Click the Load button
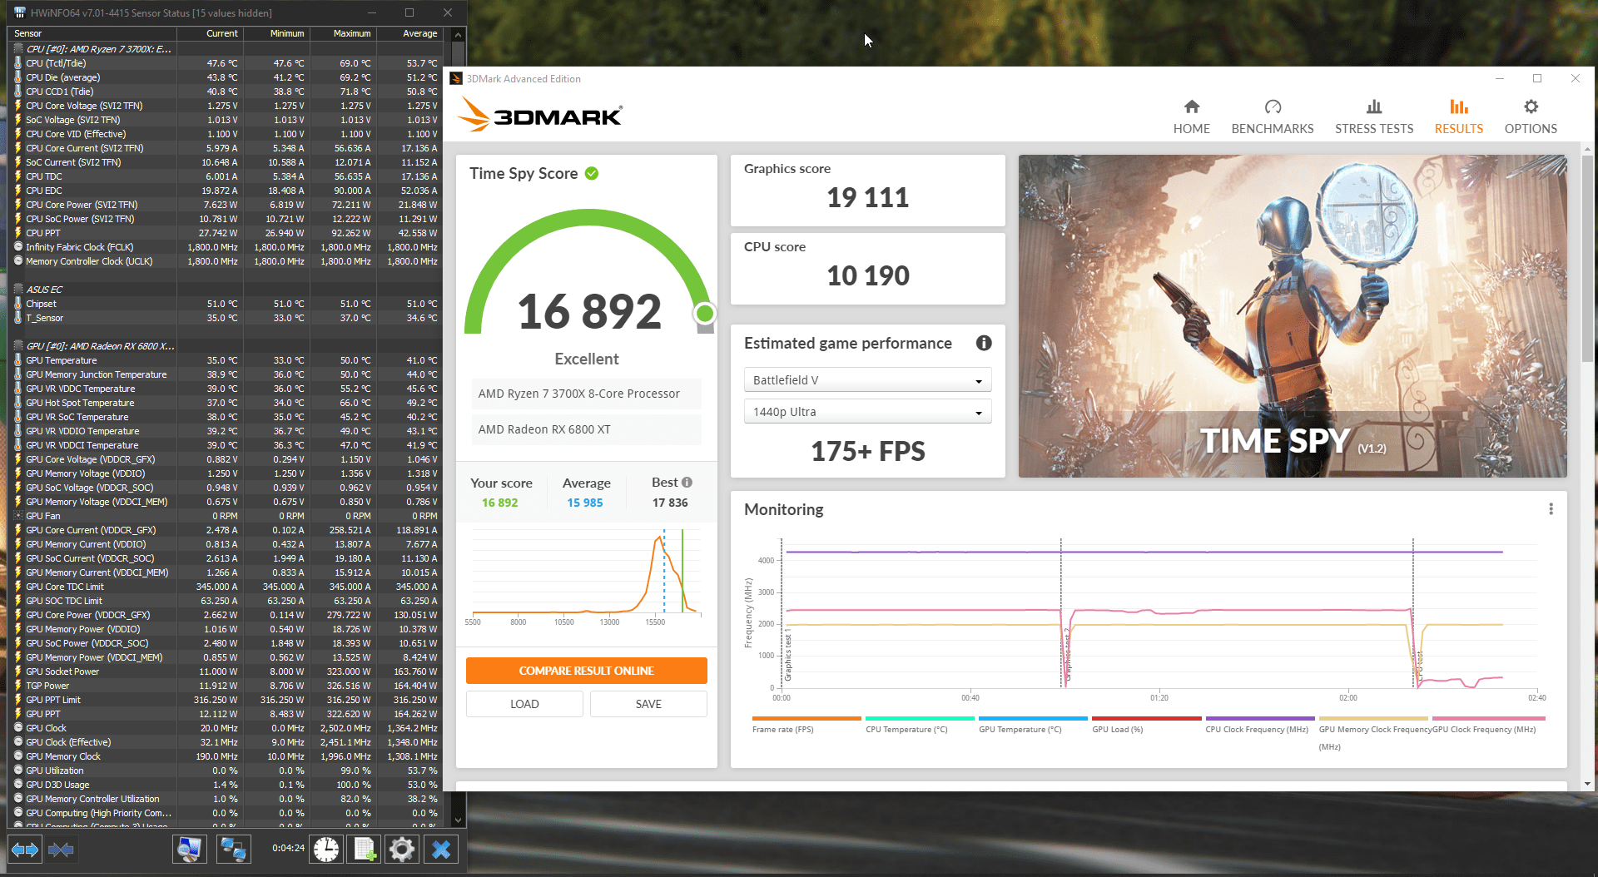 [524, 704]
